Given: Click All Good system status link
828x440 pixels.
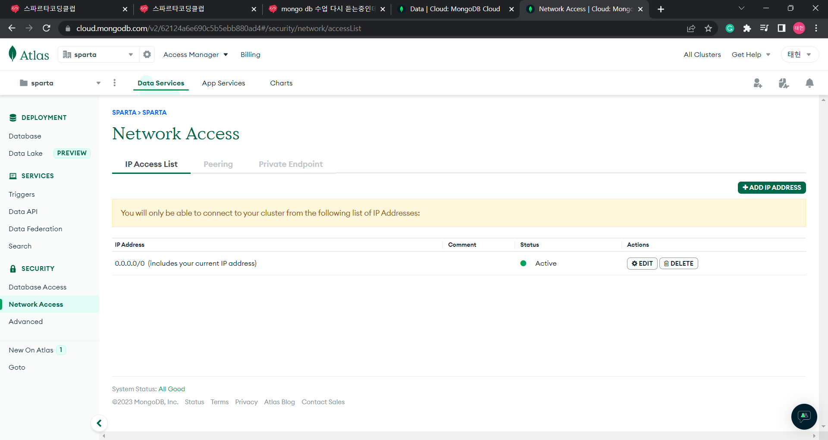Looking at the screenshot, I should [172, 389].
